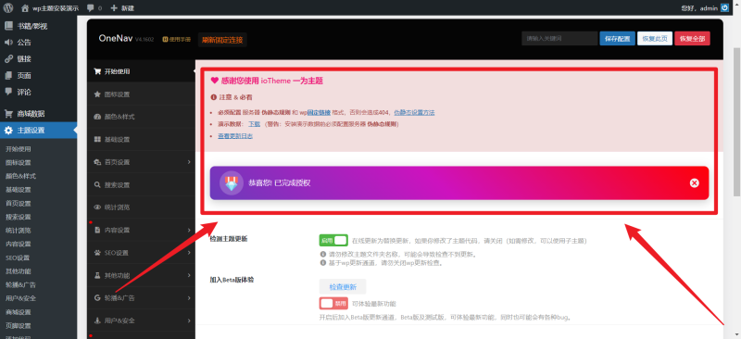The image size is (741, 339).
Task: Open SEO设置 in WP submenu
Action: point(18,257)
